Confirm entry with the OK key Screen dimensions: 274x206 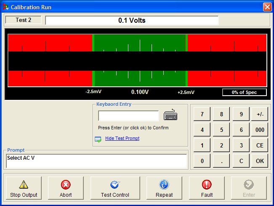tap(260, 161)
